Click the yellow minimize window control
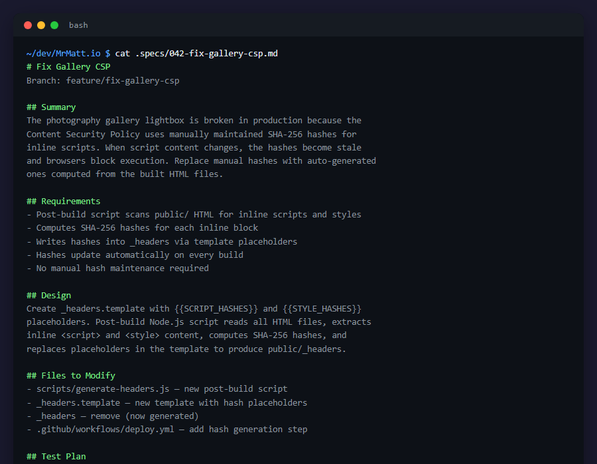This screenshot has height=464, width=597. pos(40,25)
